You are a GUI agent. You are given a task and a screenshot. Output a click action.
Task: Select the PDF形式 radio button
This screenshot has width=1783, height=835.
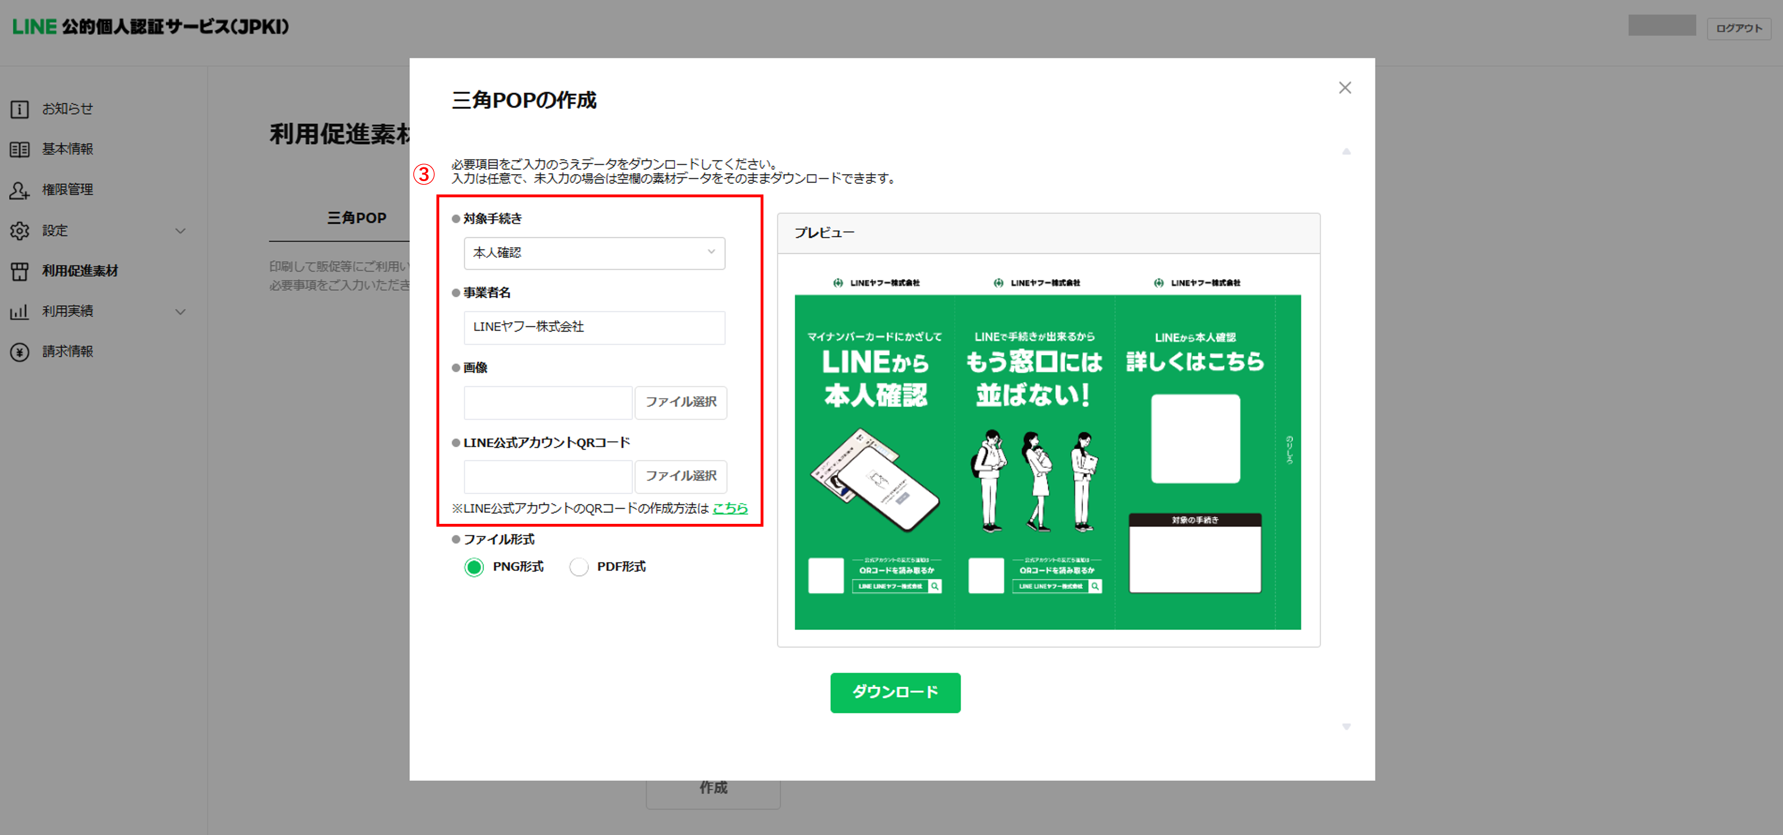[579, 567]
